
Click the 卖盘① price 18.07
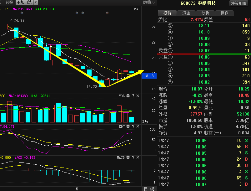[204, 51]
